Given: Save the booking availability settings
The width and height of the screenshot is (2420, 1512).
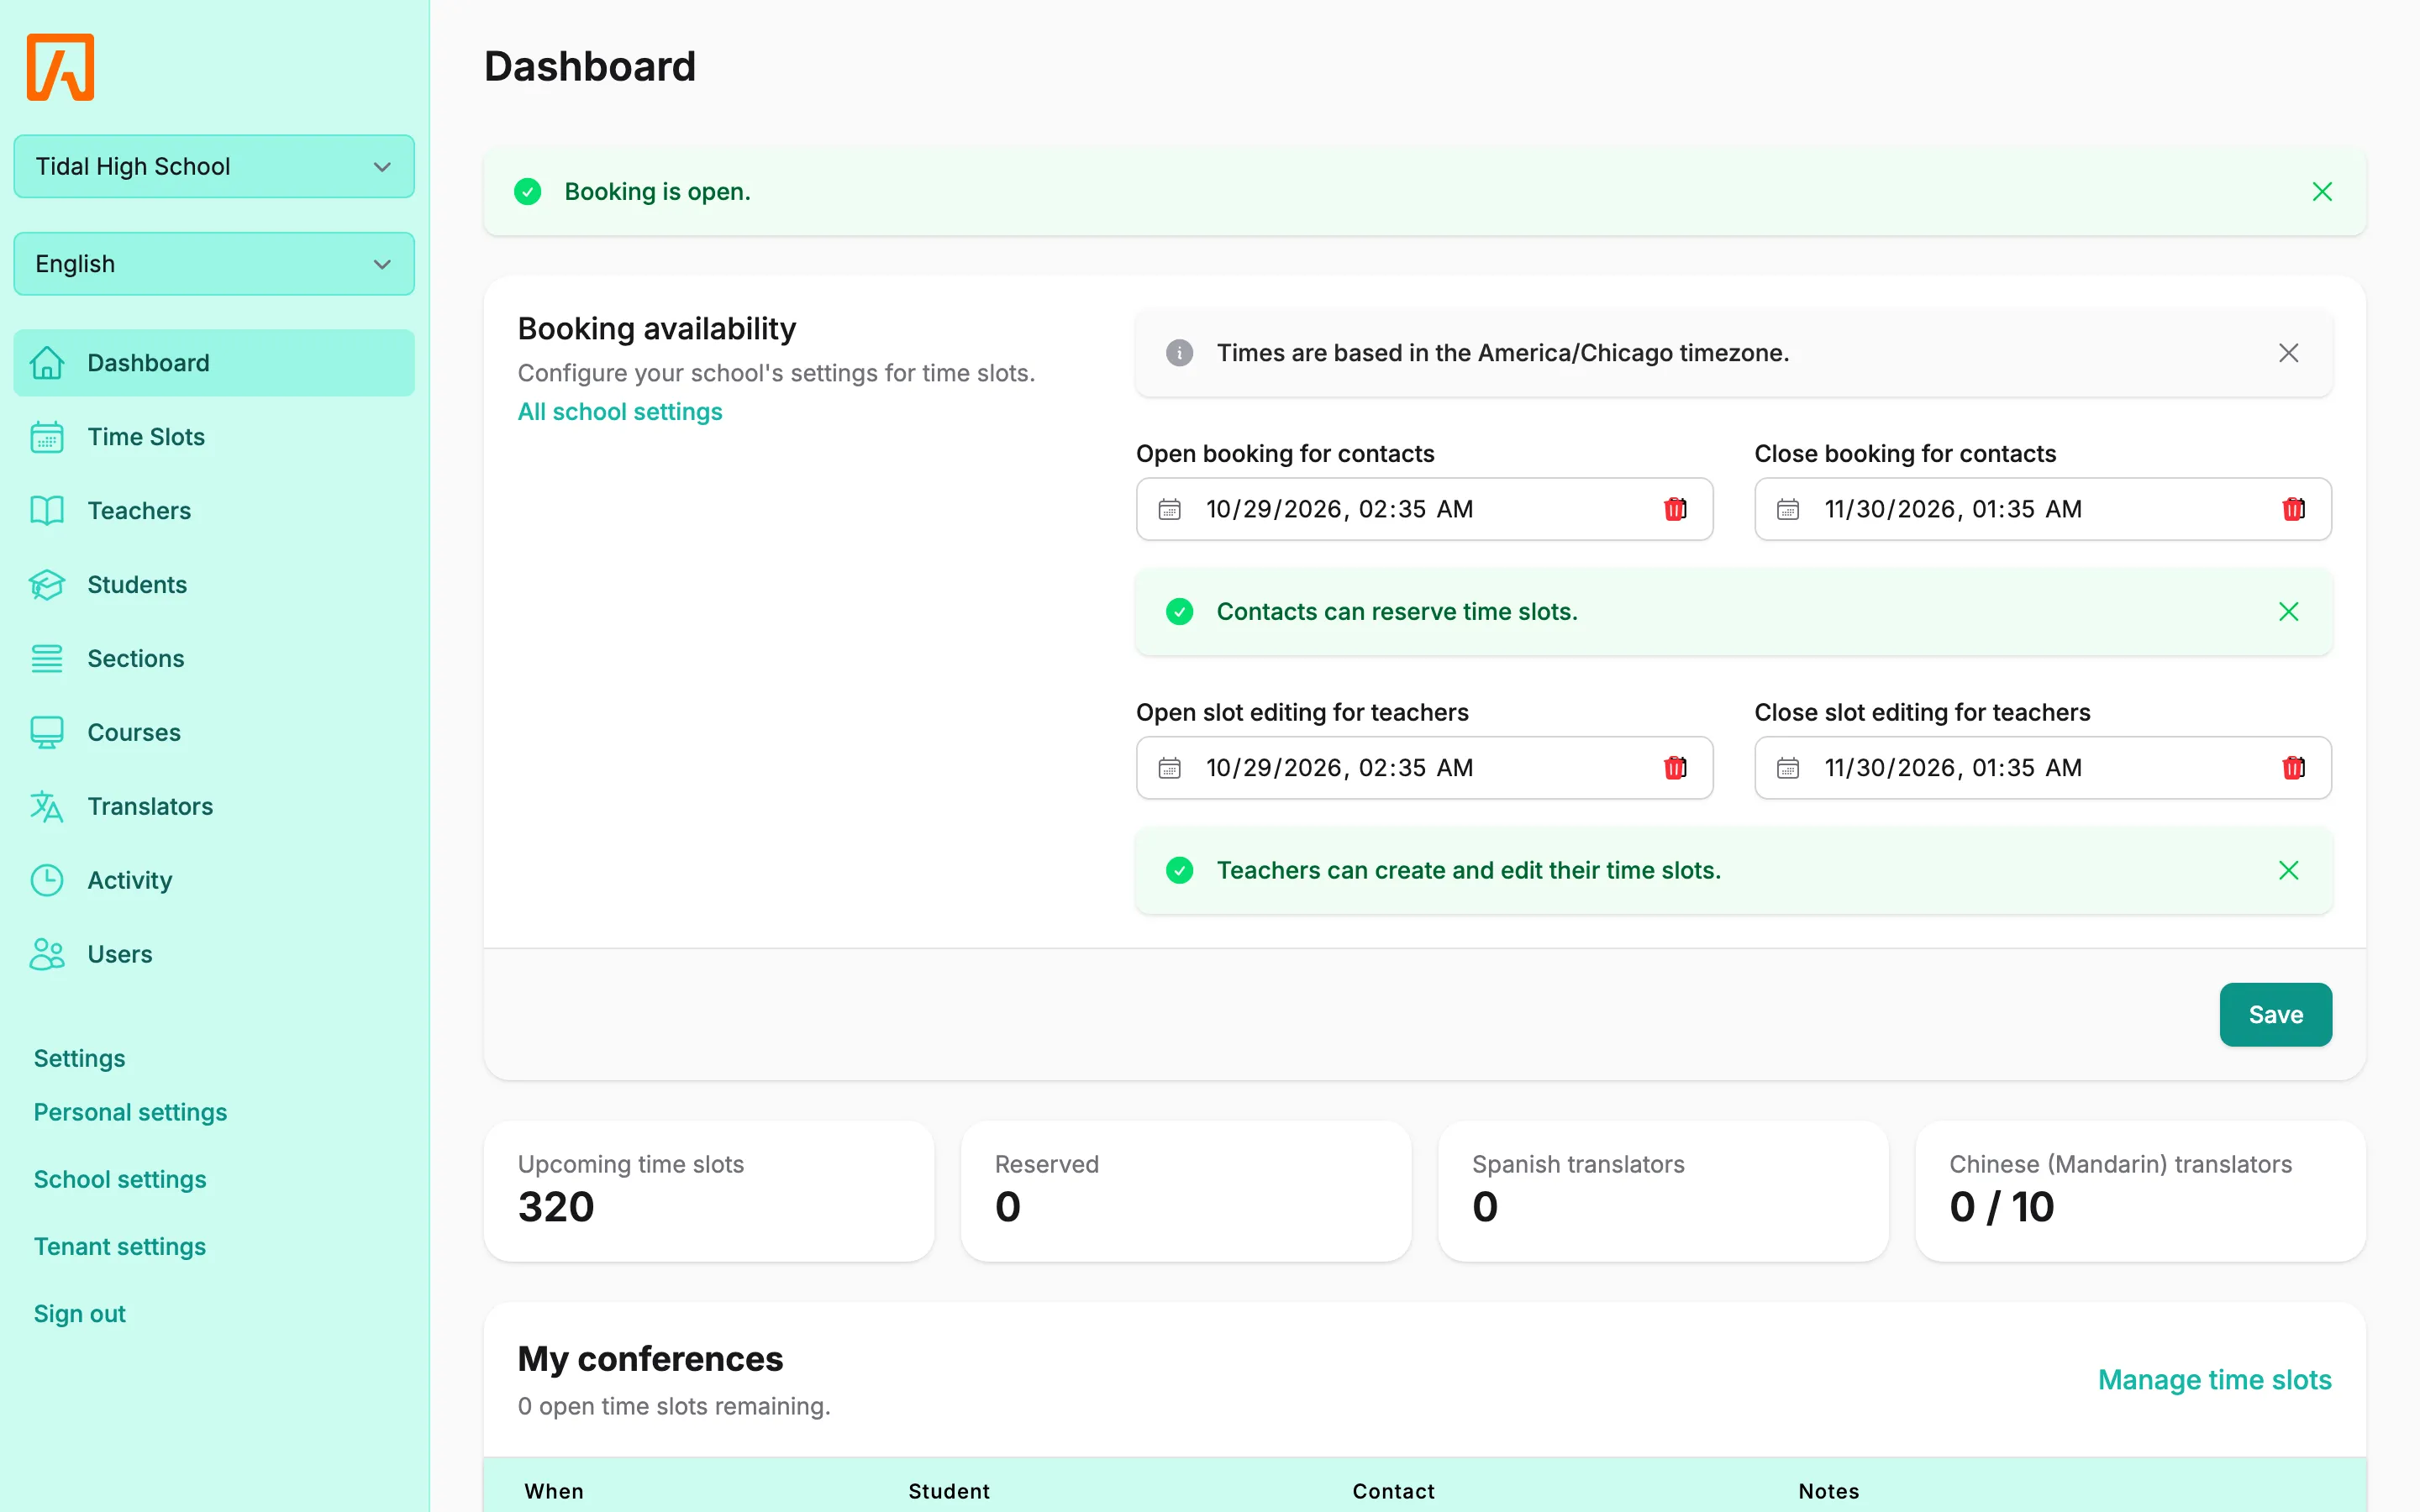Looking at the screenshot, I should (2275, 1015).
